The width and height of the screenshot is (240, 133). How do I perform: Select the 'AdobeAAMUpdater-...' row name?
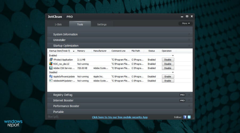coord(64,81)
